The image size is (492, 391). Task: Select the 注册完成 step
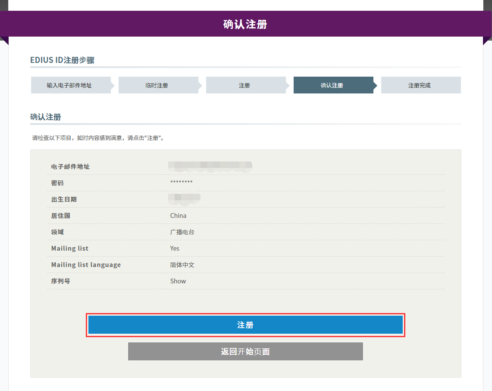(x=421, y=85)
